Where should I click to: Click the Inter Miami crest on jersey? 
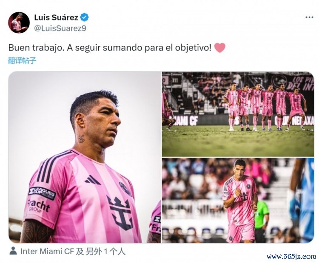[125, 189]
